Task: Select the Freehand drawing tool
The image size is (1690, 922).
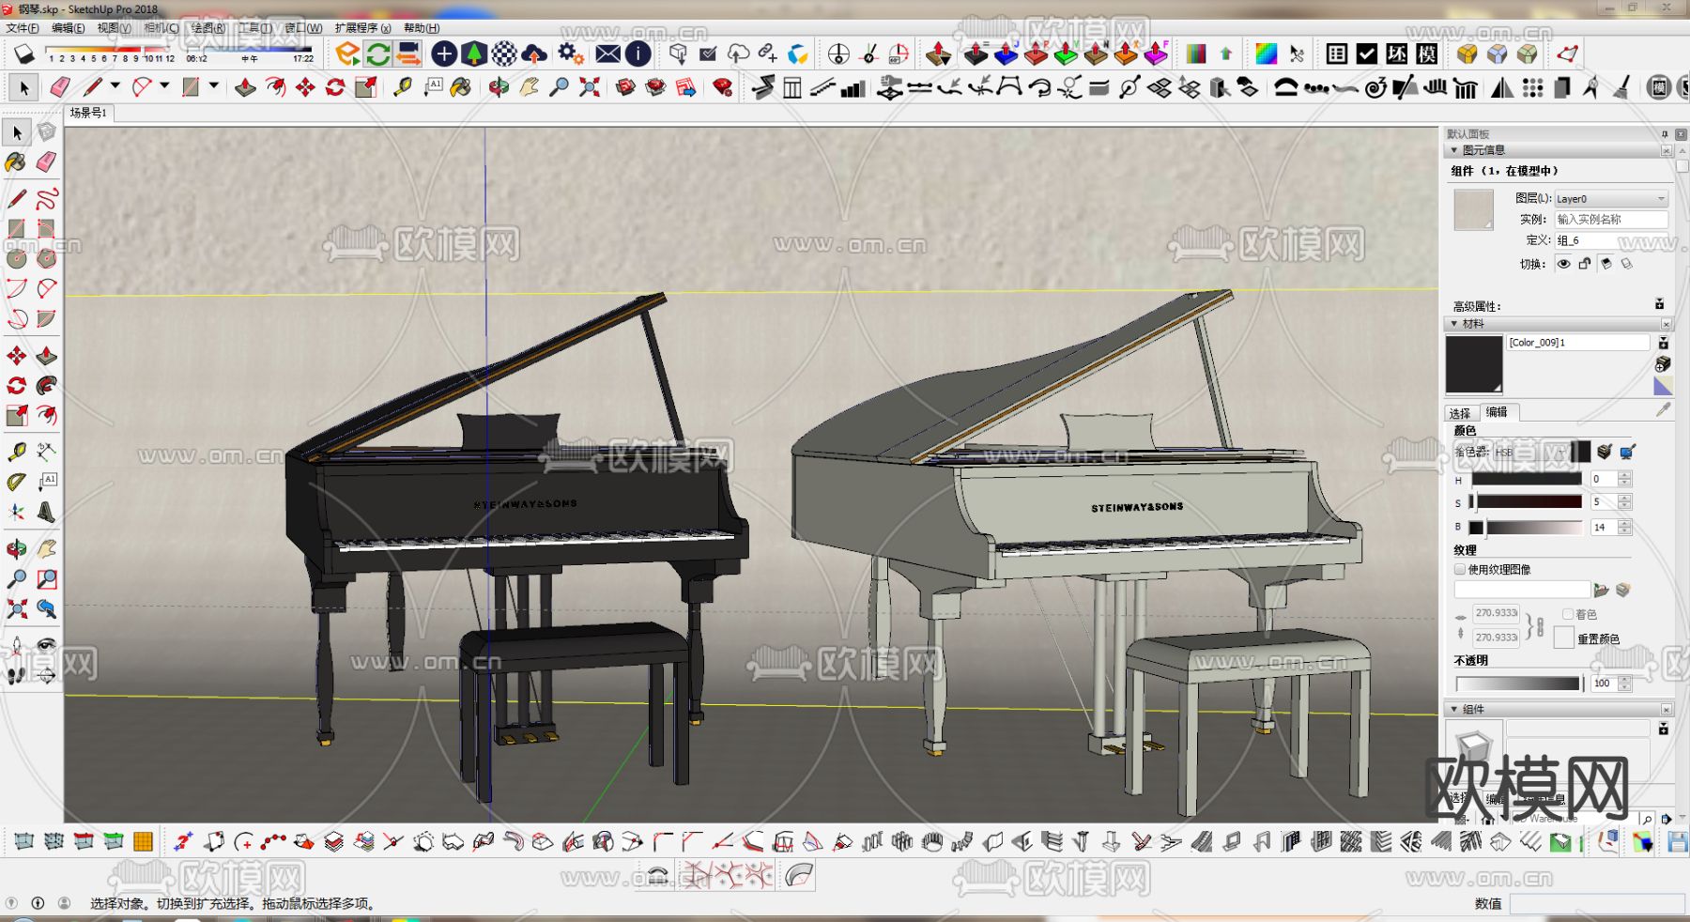Action: pos(47,199)
